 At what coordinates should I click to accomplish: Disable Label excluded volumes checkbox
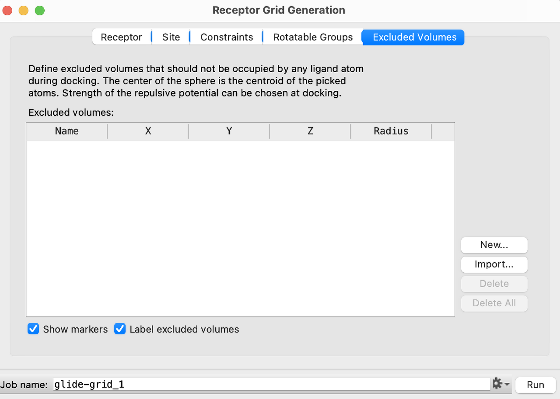pos(120,329)
